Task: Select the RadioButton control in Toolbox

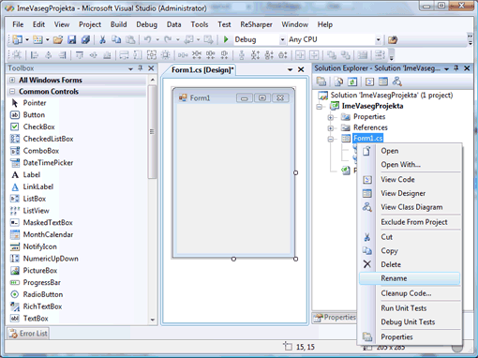Action: [43, 294]
